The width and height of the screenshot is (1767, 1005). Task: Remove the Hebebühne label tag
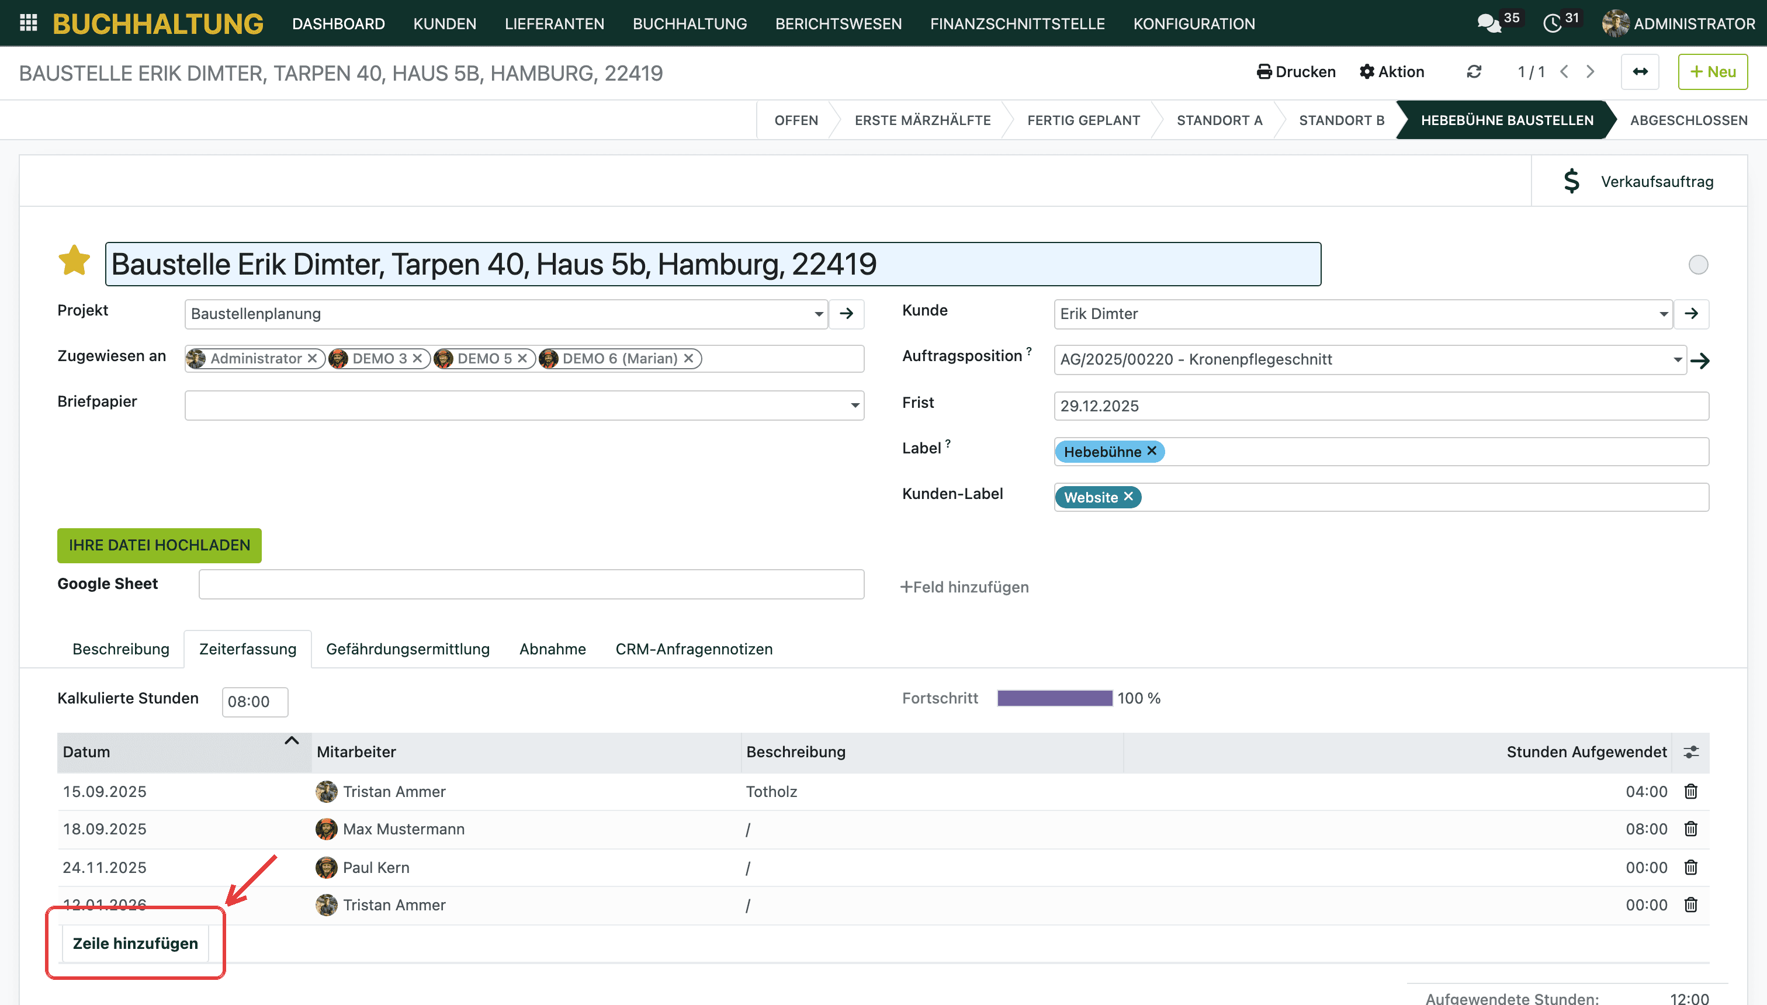tap(1151, 450)
